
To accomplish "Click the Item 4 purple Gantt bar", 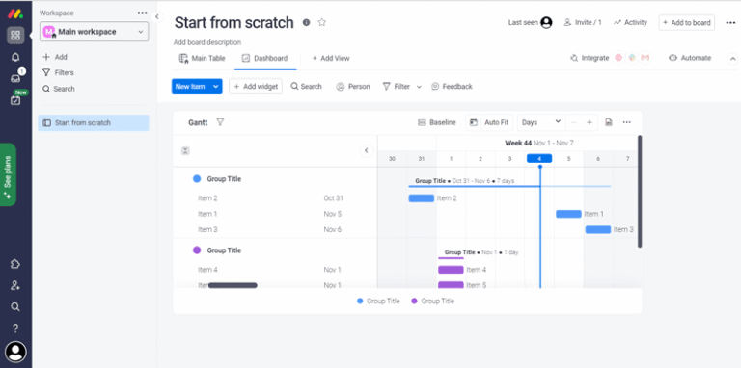I will pos(451,270).
